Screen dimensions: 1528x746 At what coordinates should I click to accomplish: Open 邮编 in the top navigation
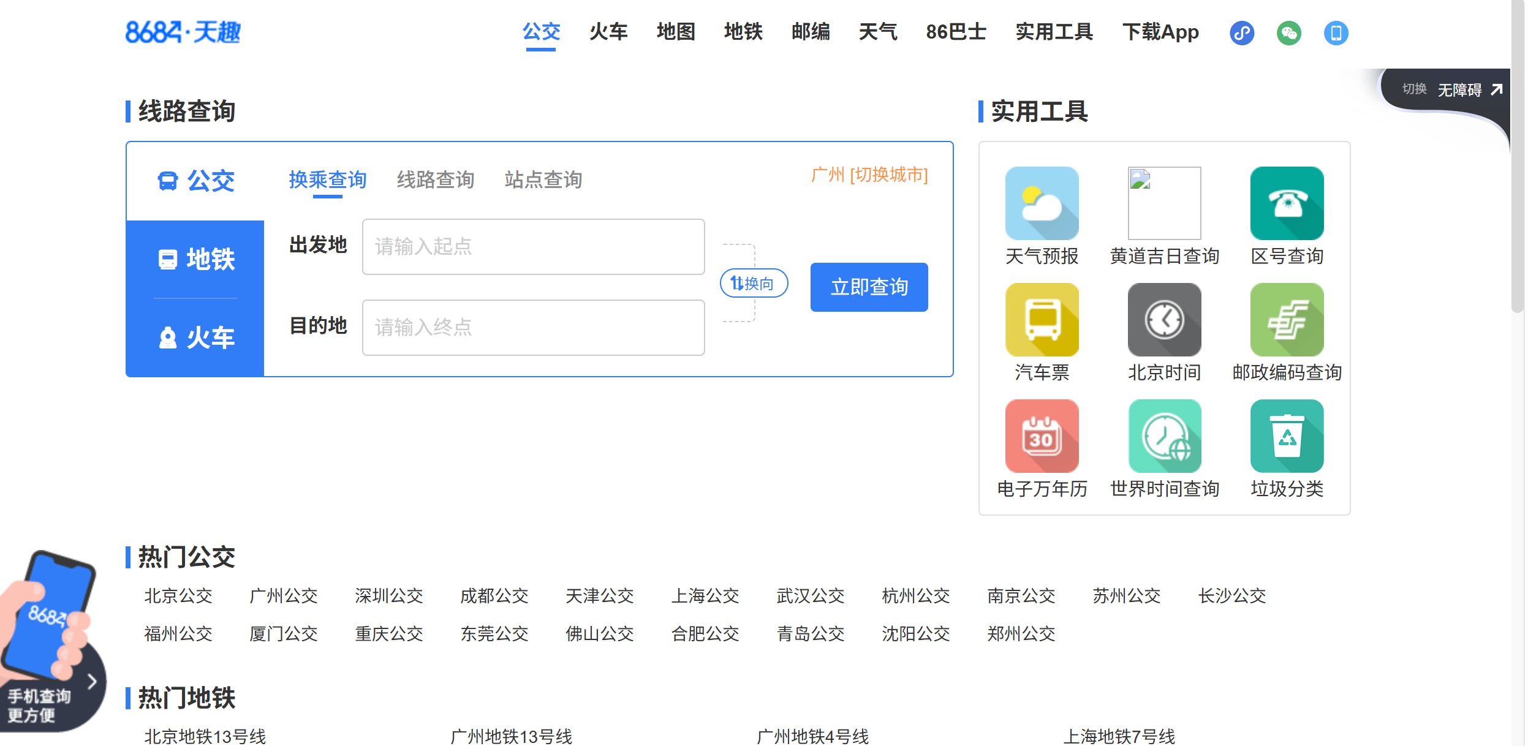tap(811, 31)
